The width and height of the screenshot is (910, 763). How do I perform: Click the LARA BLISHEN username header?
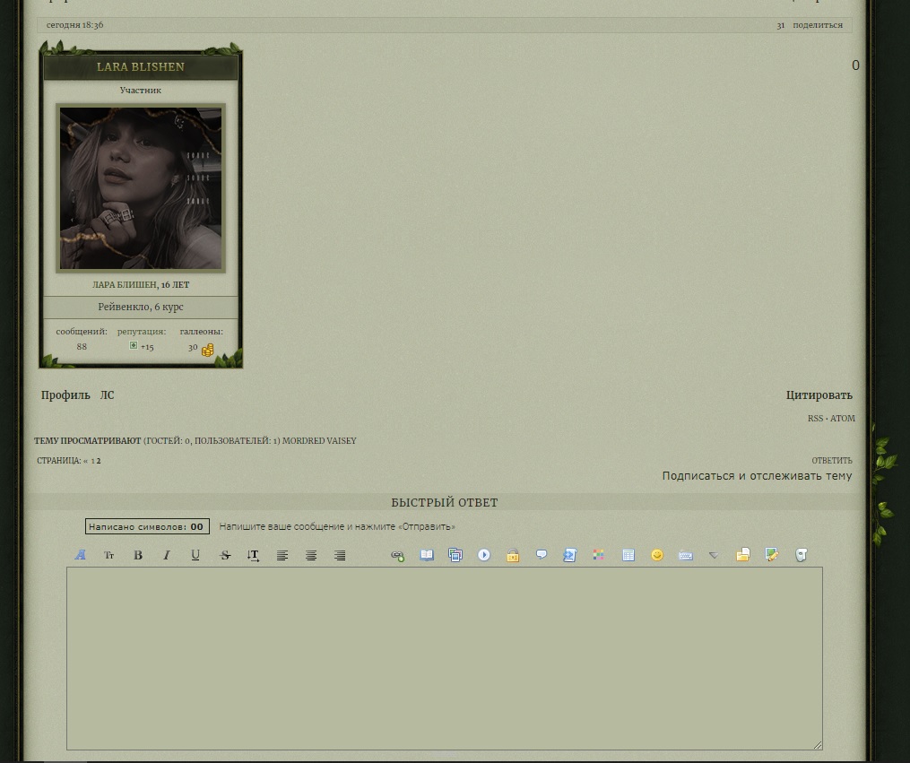click(141, 66)
